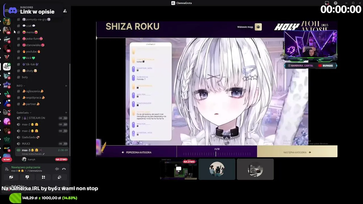Image resolution: width=363 pixels, height=204 pixels.
Task: Open the czat text channel
Action: click(x=42, y=26)
